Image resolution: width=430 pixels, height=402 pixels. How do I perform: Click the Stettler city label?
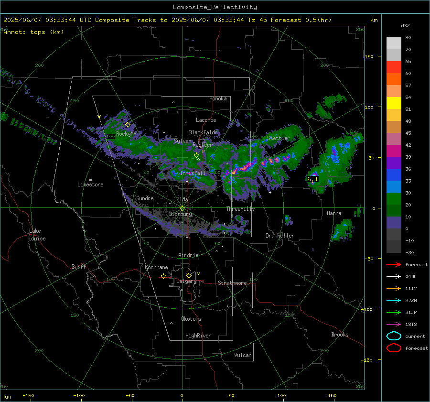(279, 138)
